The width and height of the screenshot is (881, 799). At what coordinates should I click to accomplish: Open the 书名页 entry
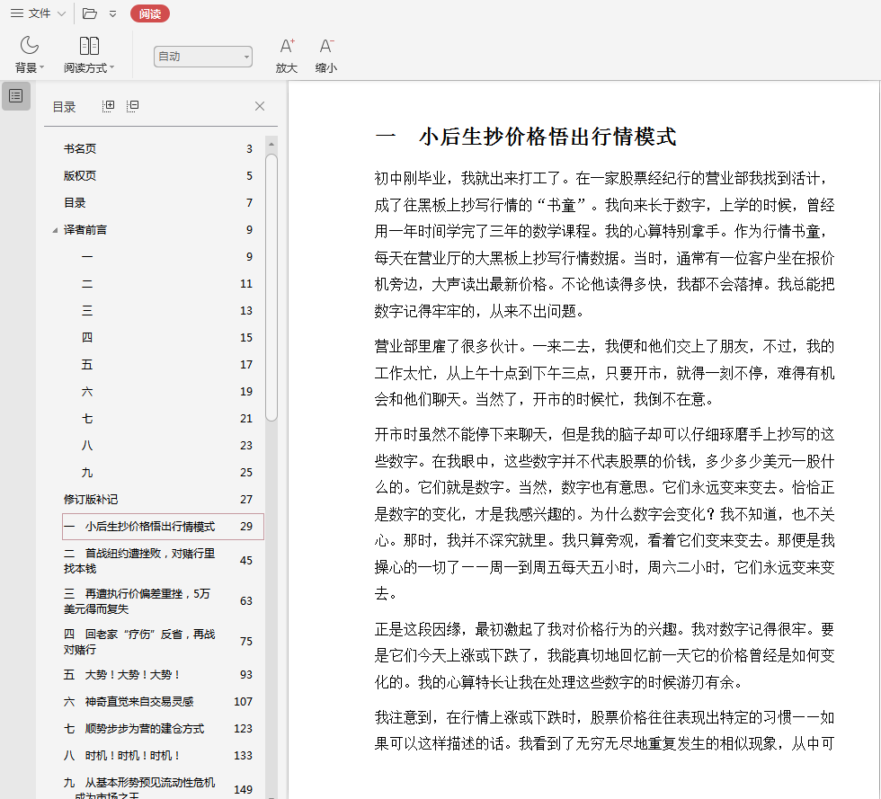pos(79,149)
